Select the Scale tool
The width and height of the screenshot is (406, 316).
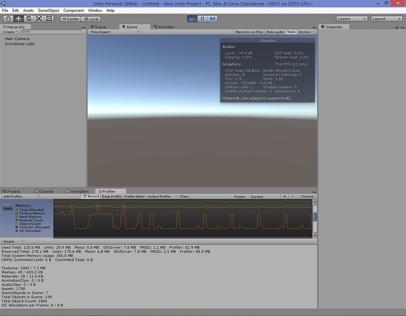tap(39, 19)
